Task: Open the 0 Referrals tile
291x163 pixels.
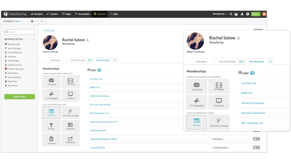Action: coord(70,140)
